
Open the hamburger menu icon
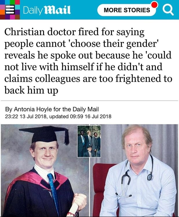click(x=10, y=10)
